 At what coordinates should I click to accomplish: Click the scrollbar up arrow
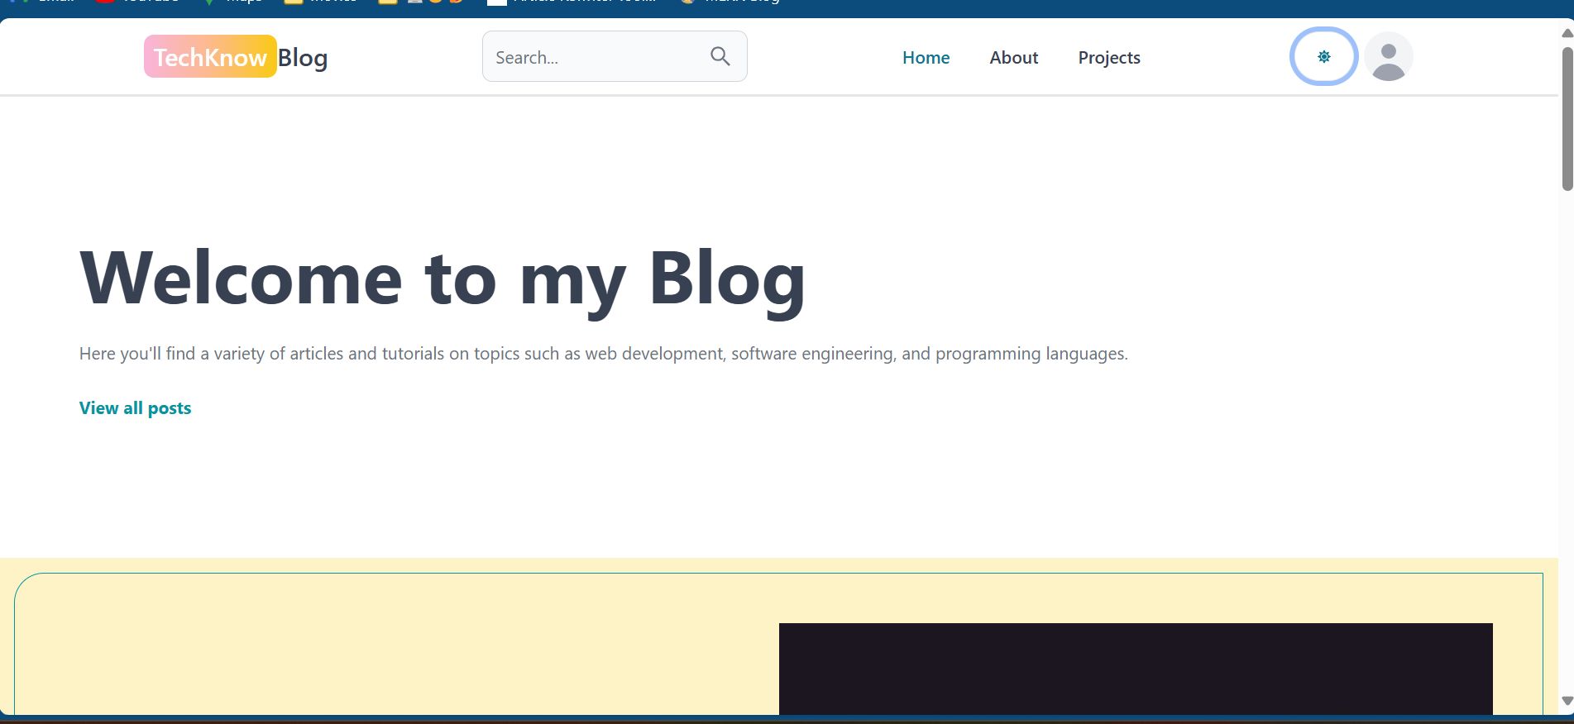1567,33
